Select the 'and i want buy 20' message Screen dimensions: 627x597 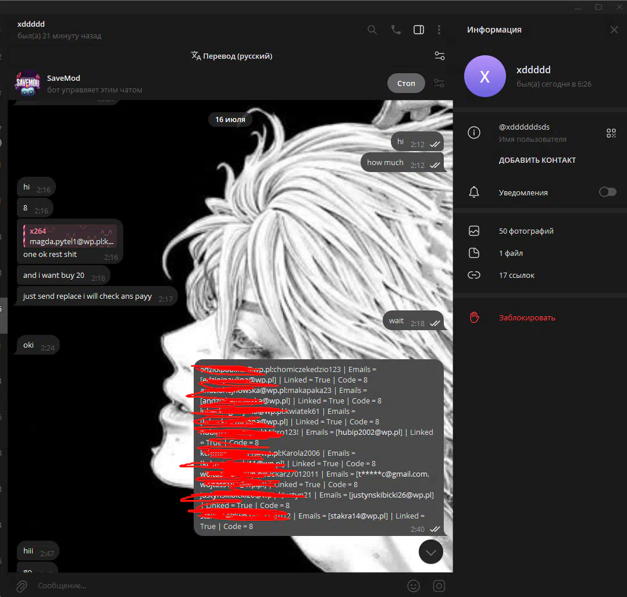click(x=63, y=276)
